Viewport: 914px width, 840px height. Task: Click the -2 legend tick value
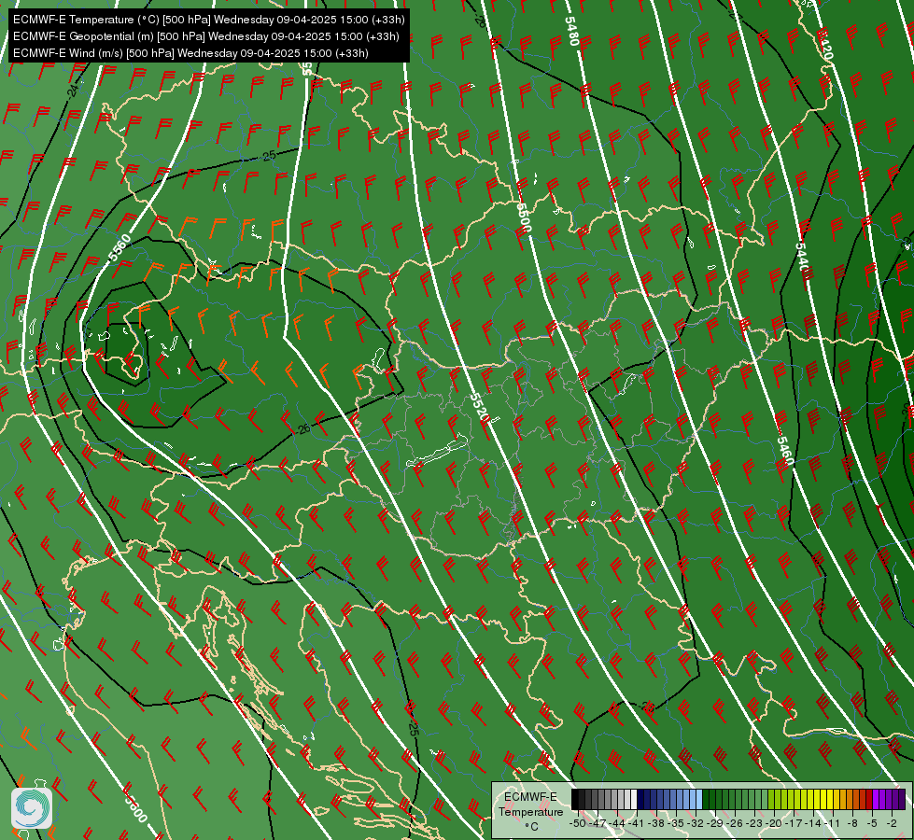[x=892, y=824]
